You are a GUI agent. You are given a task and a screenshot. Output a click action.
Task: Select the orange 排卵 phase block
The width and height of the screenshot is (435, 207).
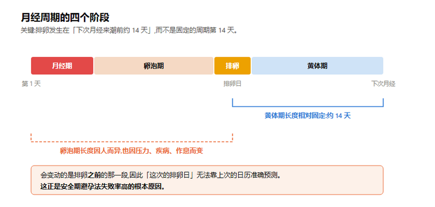pyautogui.click(x=233, y=66)
